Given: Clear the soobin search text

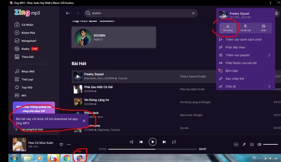Looking at the screenshot, I should point(193,13).
